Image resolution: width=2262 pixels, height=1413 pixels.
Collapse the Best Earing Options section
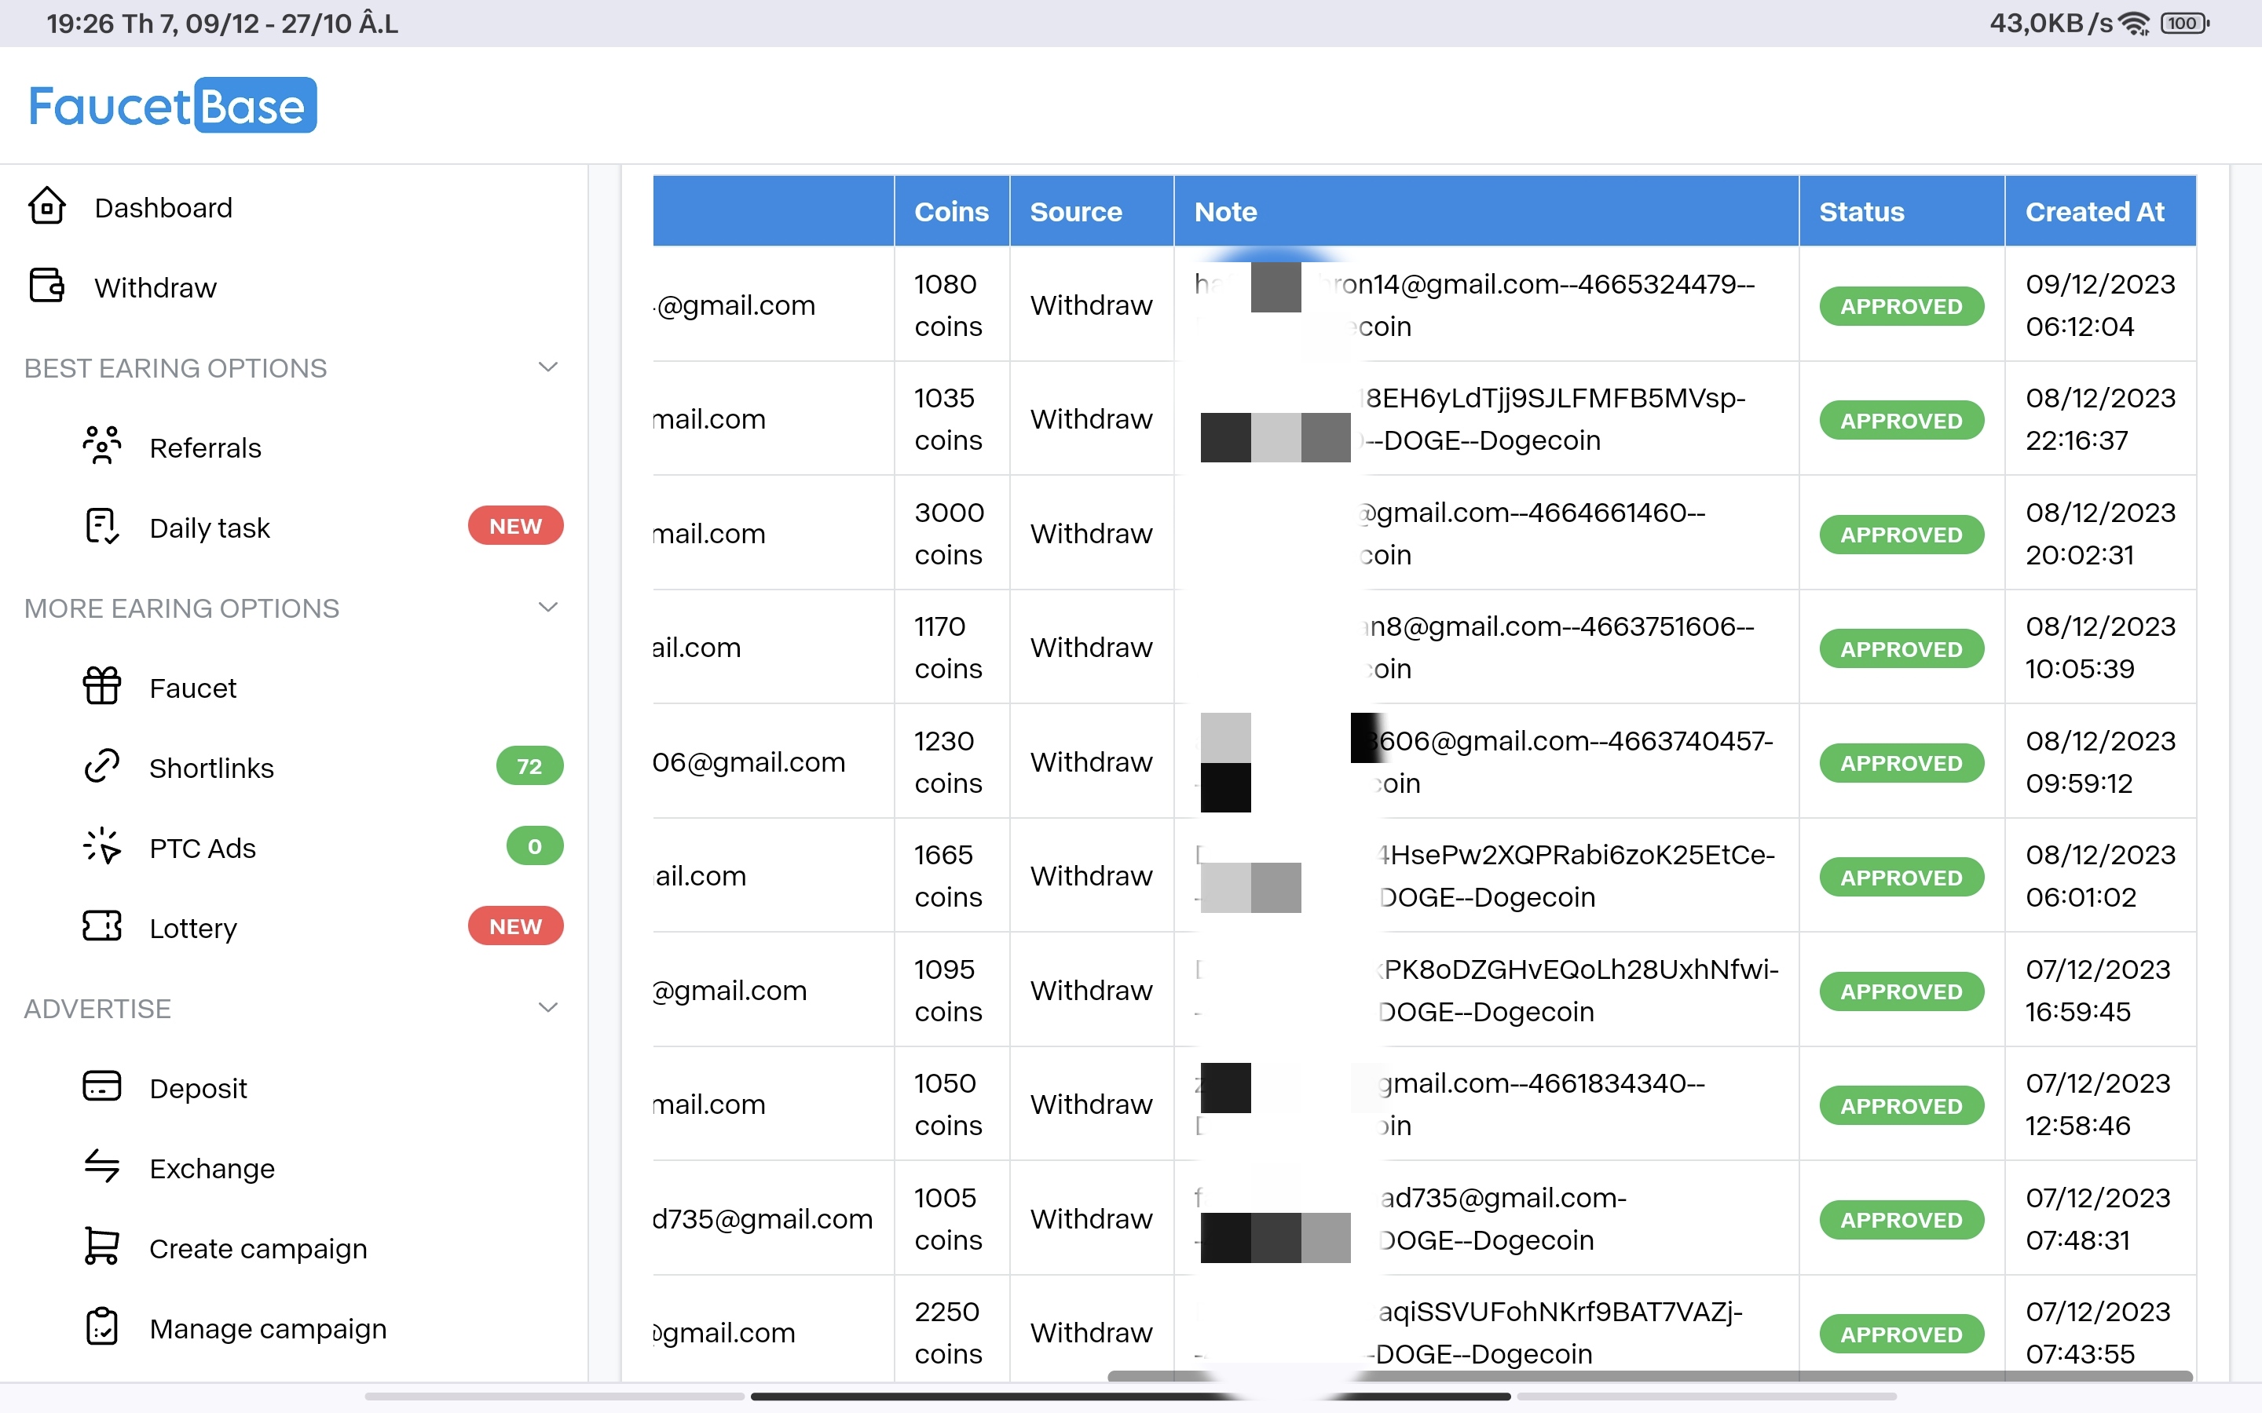tap(549, 367)
